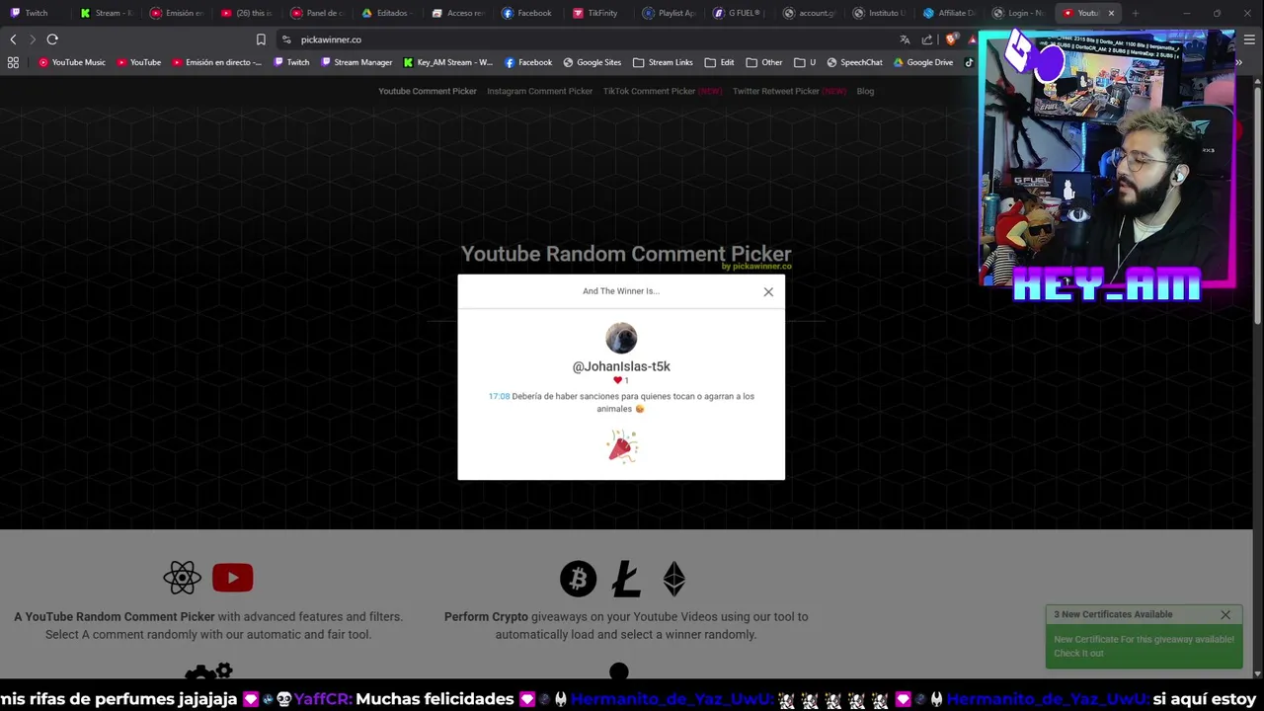Dismiss the New Certificates notification
The width and height of the screenshot is (1264, 711).
tap(1225, 614)
